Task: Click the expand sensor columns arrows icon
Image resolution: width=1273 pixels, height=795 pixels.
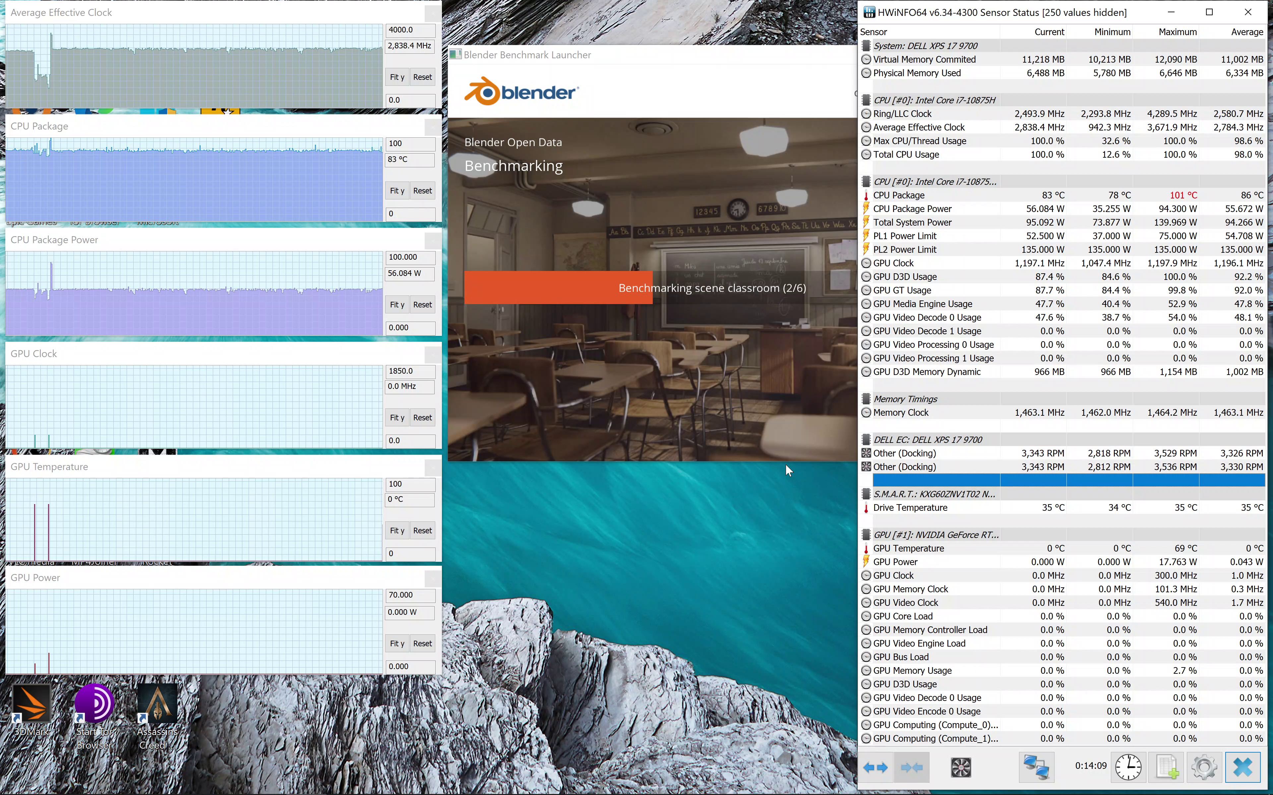Action: [875, 768]
